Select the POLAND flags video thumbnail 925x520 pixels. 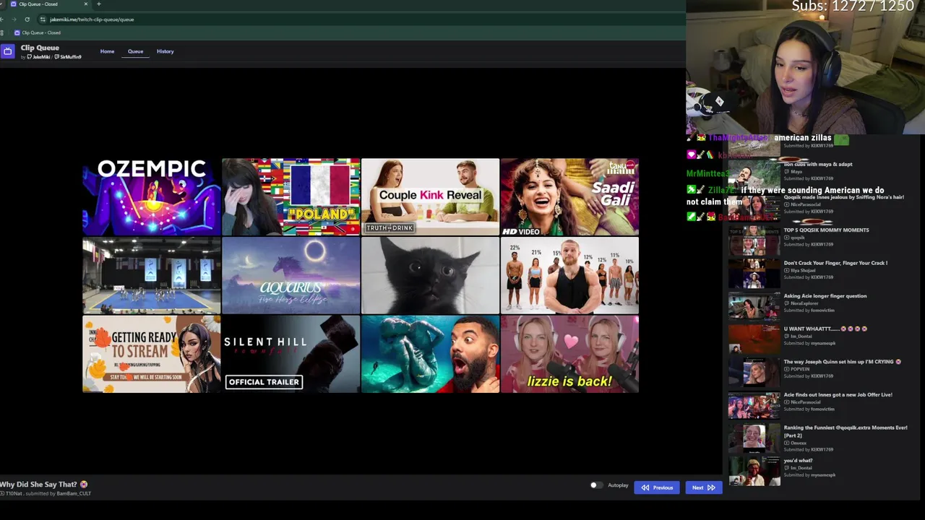[x=291, y=197]
